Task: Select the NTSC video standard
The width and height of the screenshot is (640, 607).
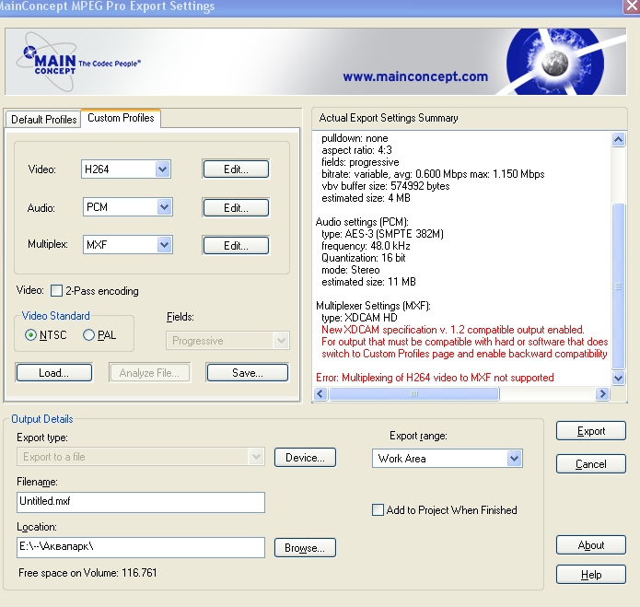Action: click(30, 335)
